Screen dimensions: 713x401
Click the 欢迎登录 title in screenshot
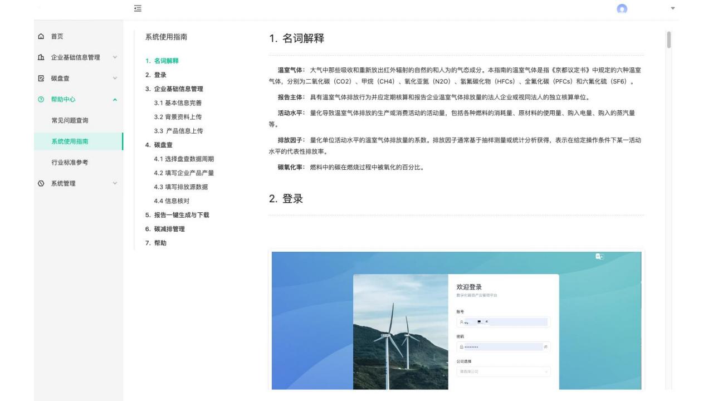click(469, 287)
